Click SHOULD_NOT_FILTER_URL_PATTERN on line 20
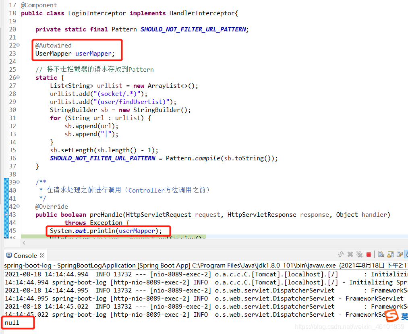 [193, 29]
